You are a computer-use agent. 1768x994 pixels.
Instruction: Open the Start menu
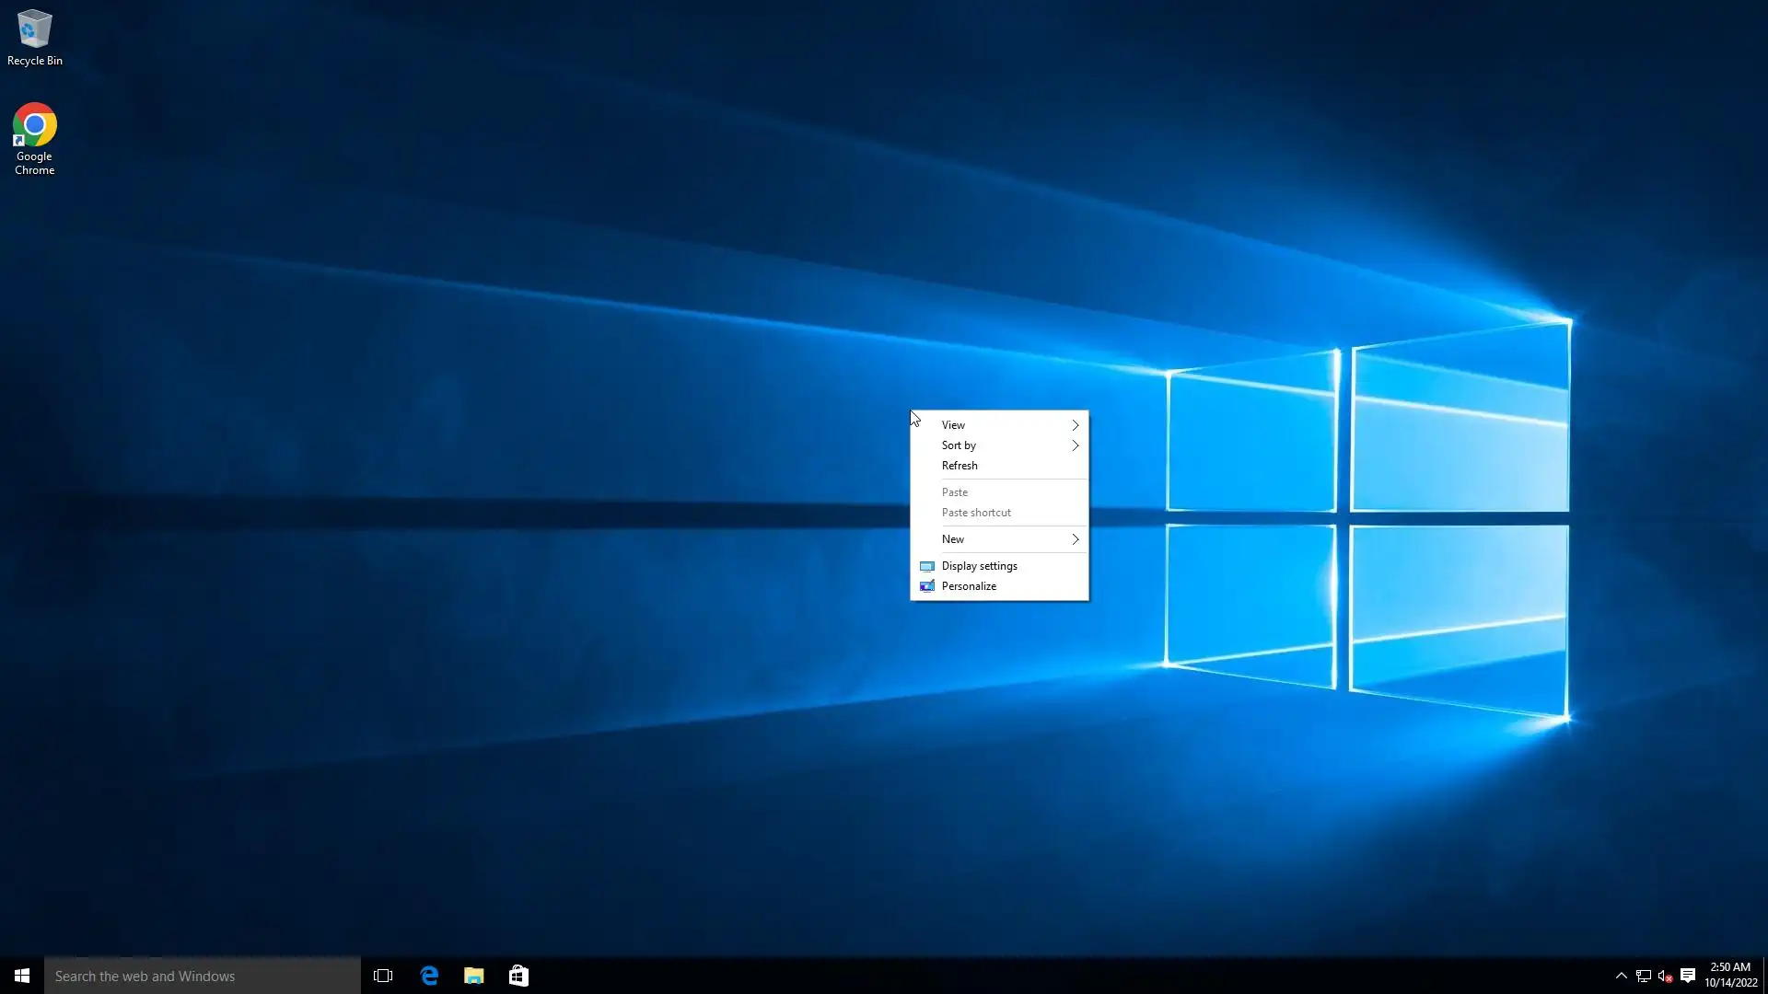tap(22, 976)
